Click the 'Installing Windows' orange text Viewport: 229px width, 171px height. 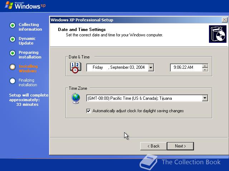28,68
